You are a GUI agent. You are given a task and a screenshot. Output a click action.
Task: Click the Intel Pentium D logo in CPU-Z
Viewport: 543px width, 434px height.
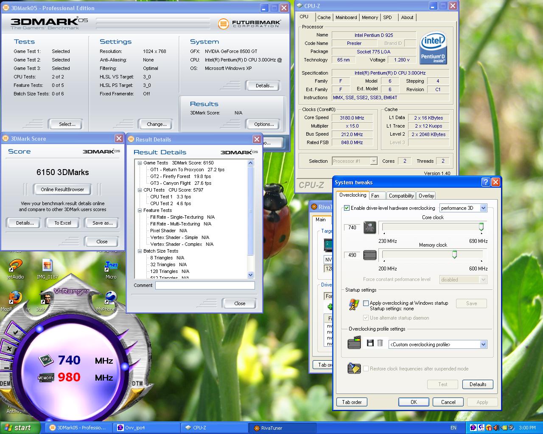(x=433, y=48)
